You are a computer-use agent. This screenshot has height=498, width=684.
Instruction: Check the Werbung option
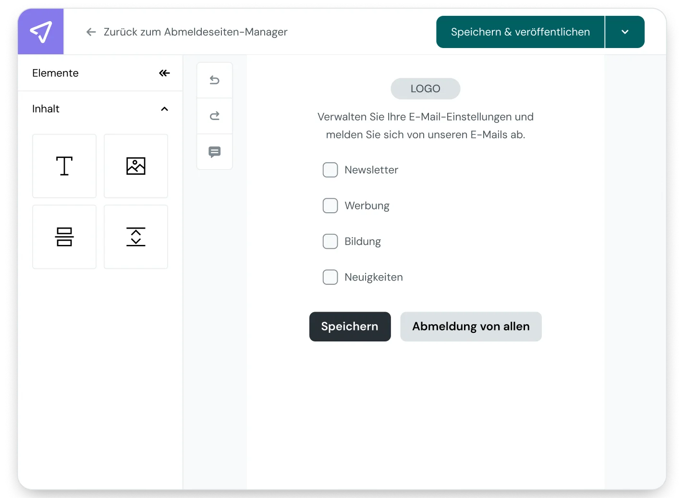tap(330, 206)
